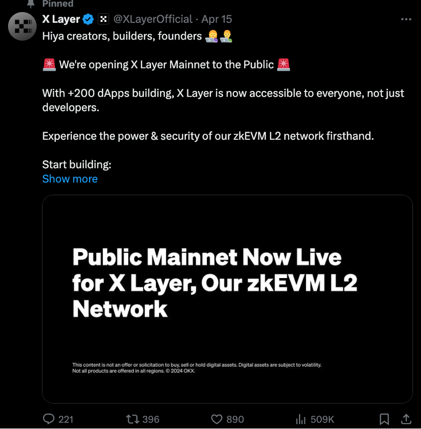
Task: Click the X Layer display name
Action: point(61,19)
